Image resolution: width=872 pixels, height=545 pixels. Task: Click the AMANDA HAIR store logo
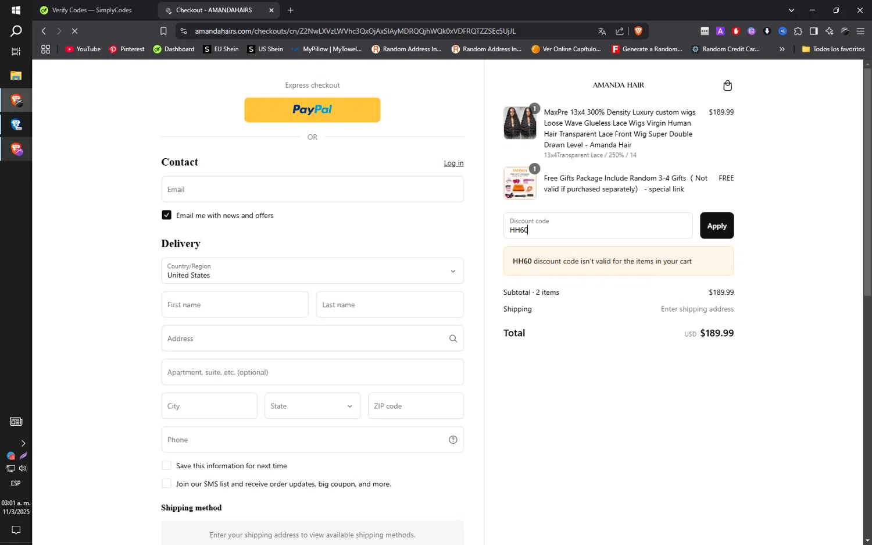point(618,85)
